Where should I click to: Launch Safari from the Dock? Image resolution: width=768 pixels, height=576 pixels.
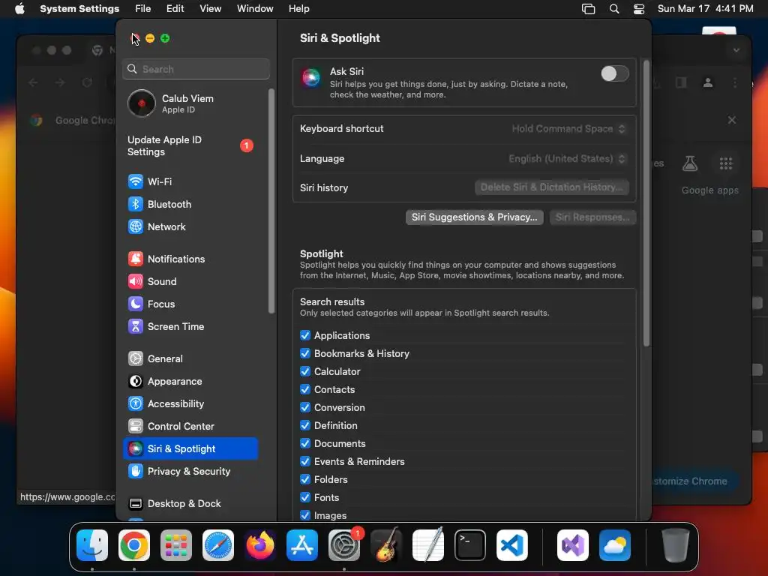coord(218,545)
